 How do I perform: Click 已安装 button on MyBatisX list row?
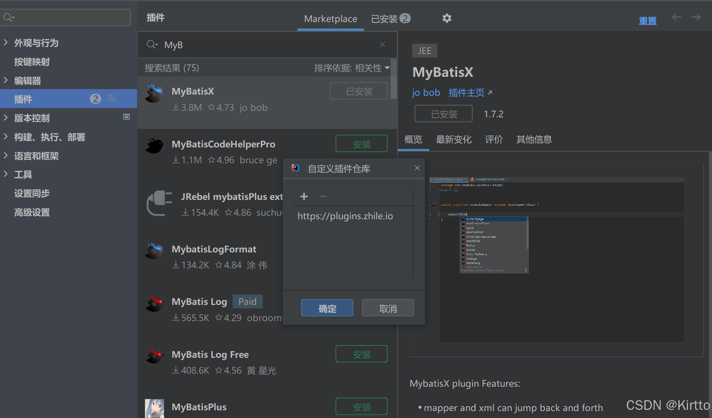359,91
